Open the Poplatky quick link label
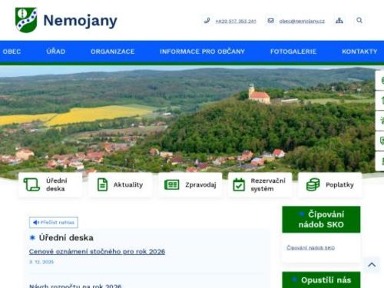 (339, 184)
